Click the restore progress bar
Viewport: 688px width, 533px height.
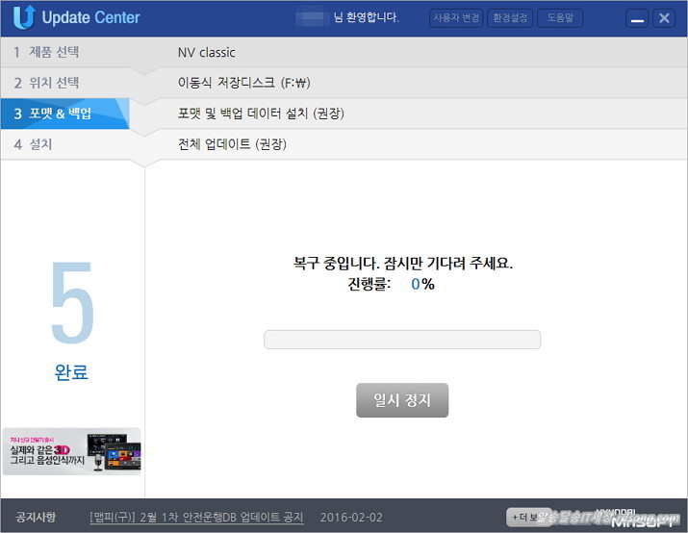(x=402, y=340)
